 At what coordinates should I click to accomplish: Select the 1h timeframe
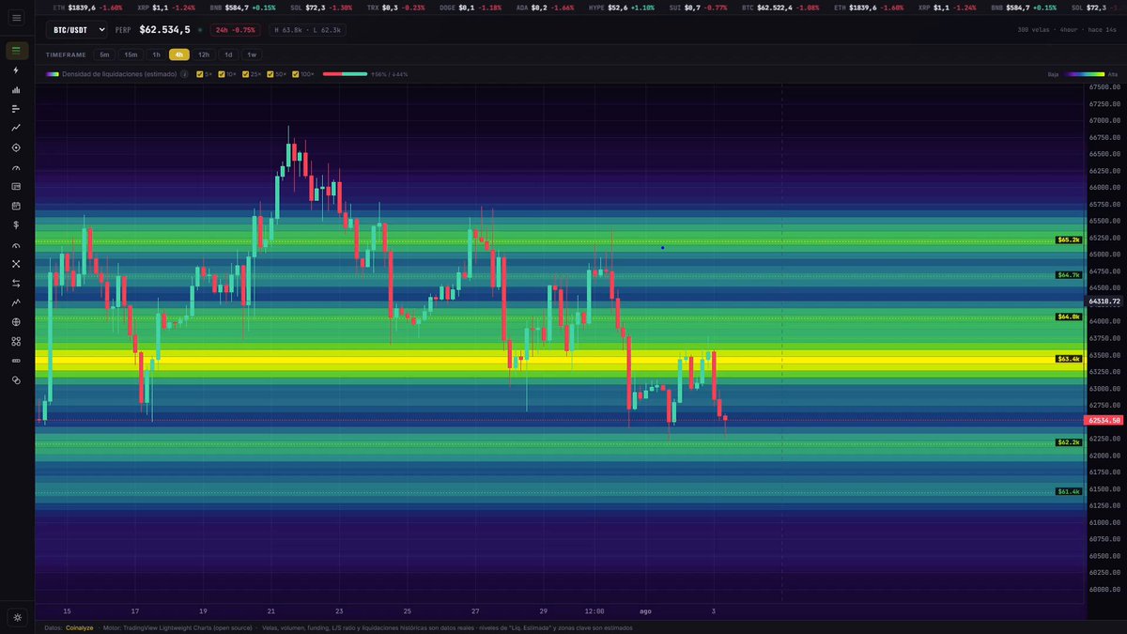(157, 54)
